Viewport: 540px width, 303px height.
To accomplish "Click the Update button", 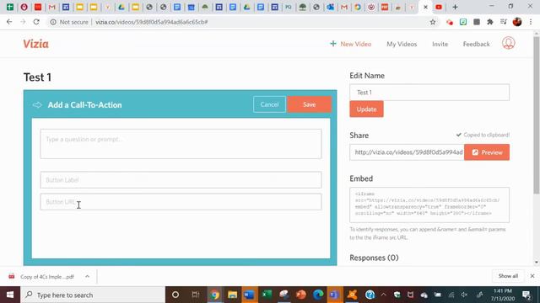I will [366, 109].
